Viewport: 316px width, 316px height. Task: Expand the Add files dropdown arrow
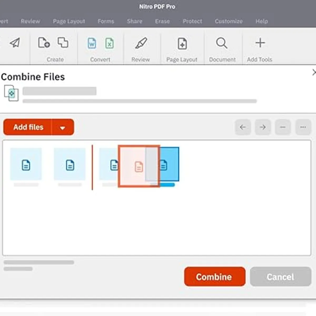(63, 127)
